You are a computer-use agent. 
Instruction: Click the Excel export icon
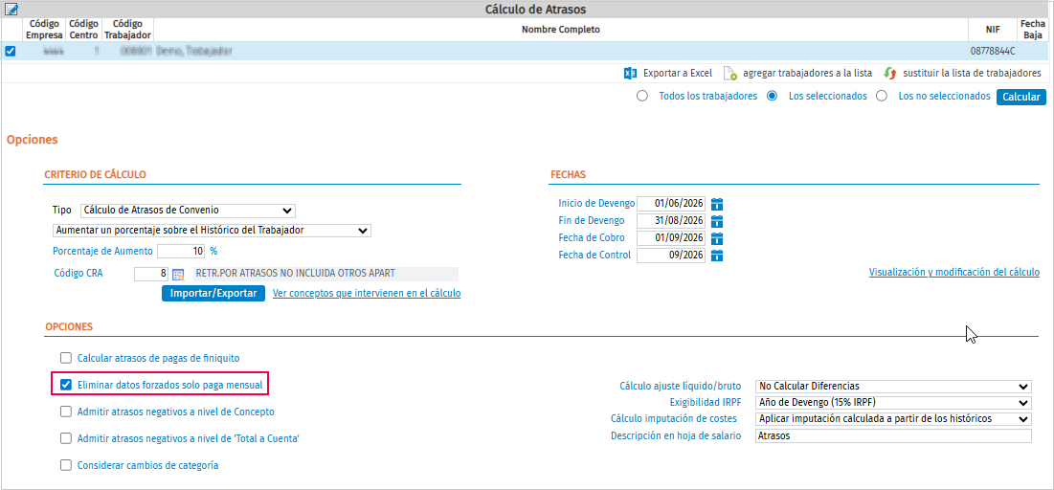(x=630, y=74)
